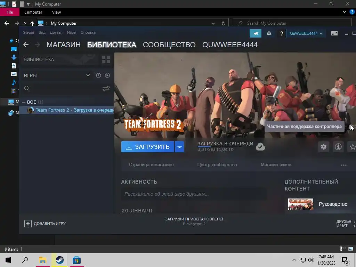Show hidden tray icons chevron
Image resolution: width=356 pixels, height=267 pixels.
pyautogui.click(x=294, y=260)
